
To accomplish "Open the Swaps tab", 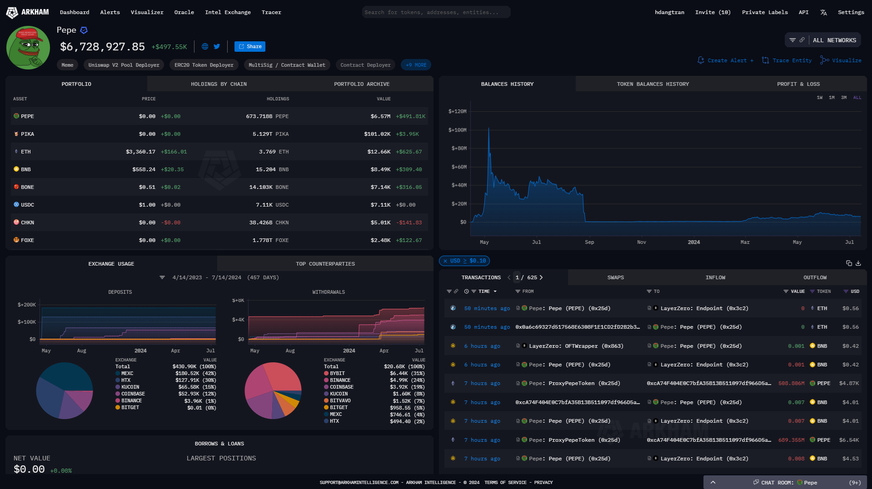I will point(616,277).
